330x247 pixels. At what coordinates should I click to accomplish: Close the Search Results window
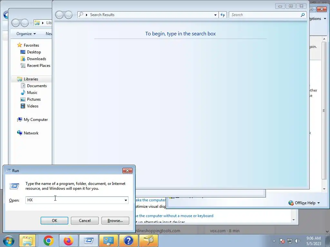(x=301, y=6)
